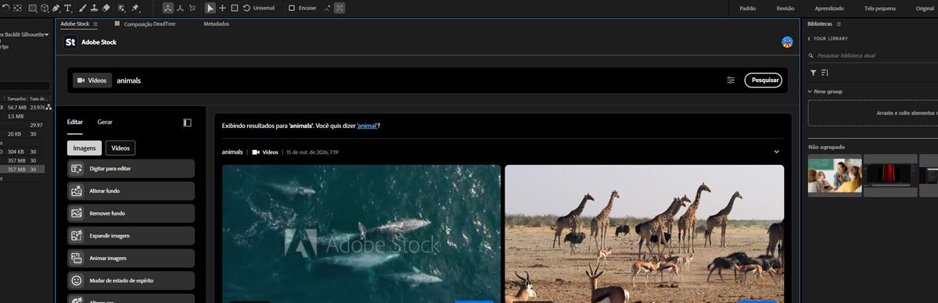Toggle the Stock sidebar panel layout icon
Image resolution: width=938 pixels, height=303 pixels.
(187, 123)
